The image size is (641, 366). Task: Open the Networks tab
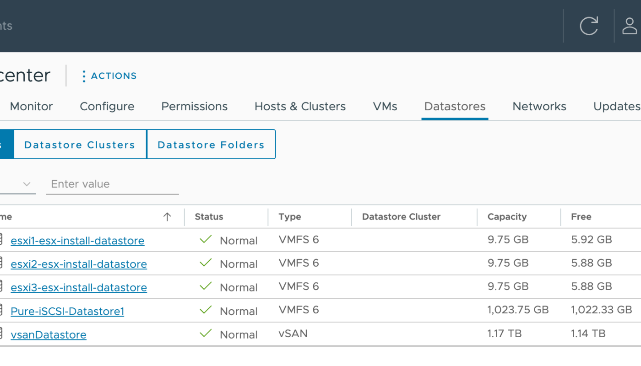539,107
